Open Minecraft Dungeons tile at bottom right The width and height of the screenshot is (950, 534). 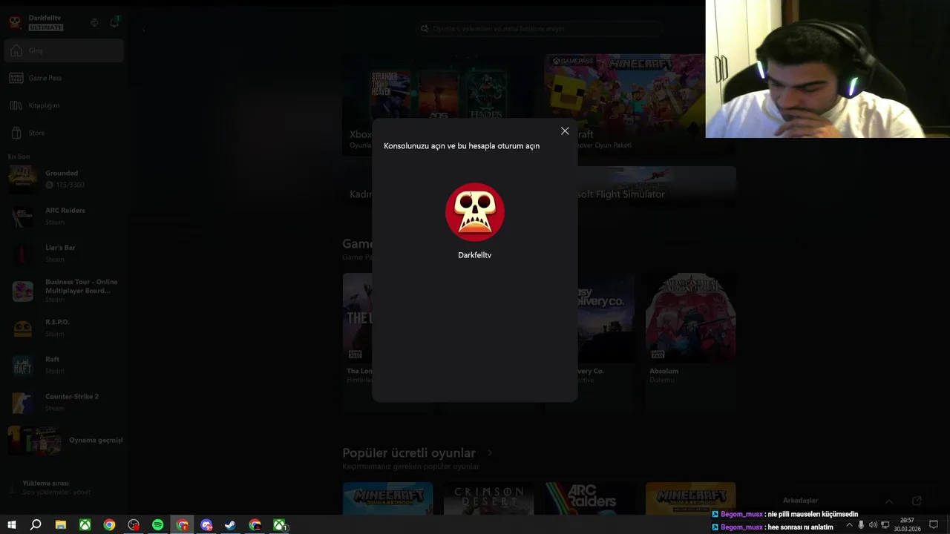pyautogui.click(x=690, y=498)
